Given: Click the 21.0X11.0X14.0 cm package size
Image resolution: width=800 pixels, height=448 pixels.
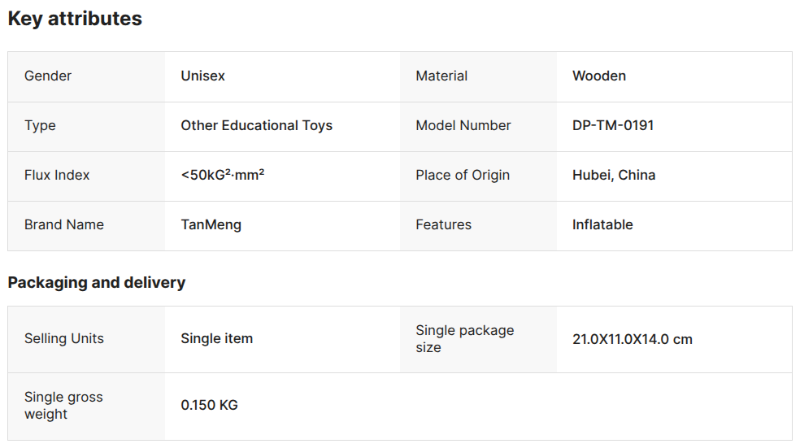Looking at the screenshot, I should click(x=633, y=339).
